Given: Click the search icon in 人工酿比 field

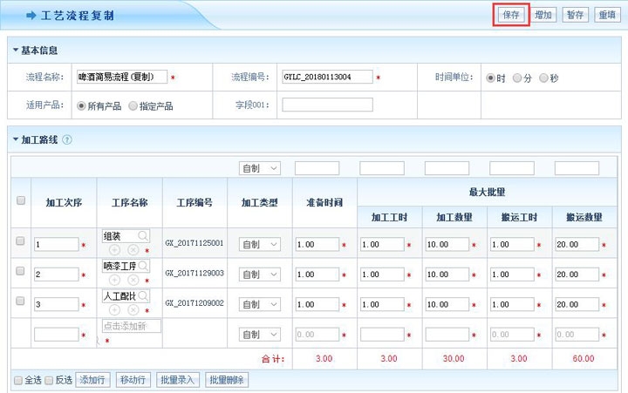Looking at the screenshot, I should click(143, 295).
